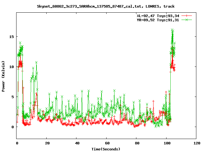Click the red legend line sample
This screenshot has width=203, height=152.
(x=187, y=16)
